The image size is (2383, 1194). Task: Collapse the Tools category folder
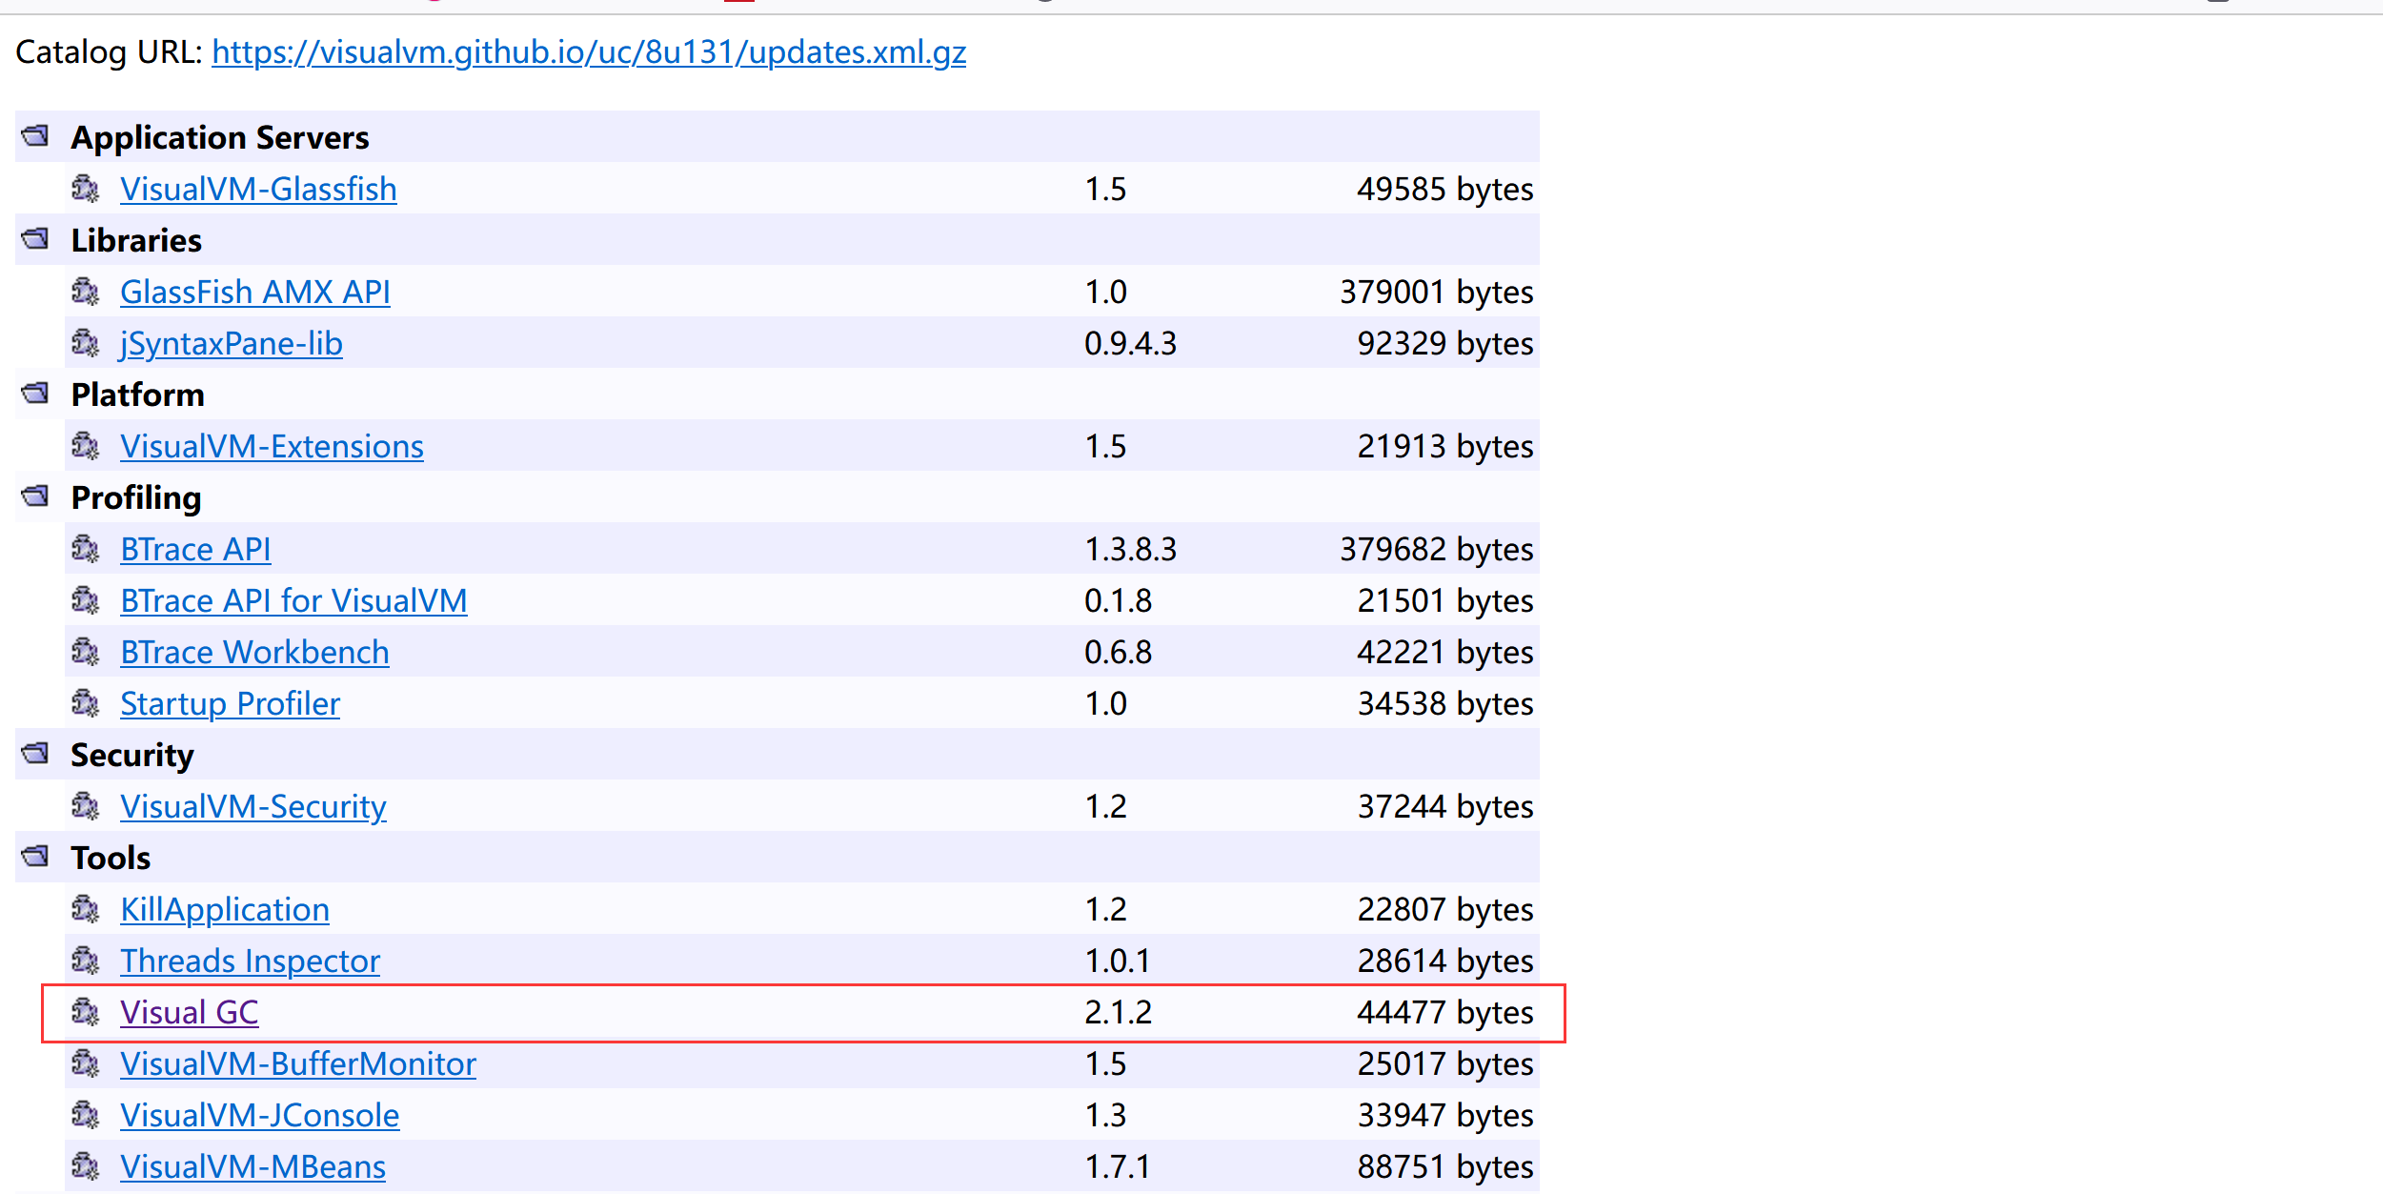point(35,856)
